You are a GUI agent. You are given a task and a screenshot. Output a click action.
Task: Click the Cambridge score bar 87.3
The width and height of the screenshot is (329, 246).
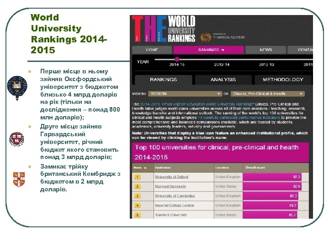click(x=271, y=196)
